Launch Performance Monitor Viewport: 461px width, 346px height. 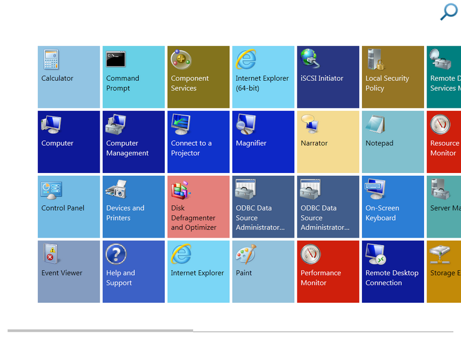tap(328, 272)
